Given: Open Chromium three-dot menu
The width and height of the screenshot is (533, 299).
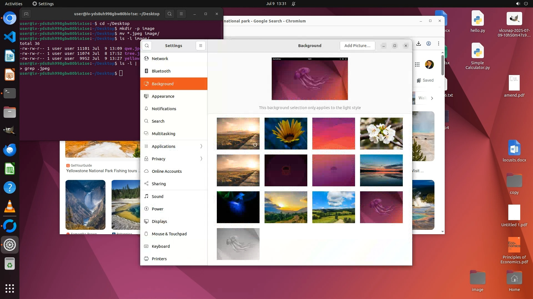Looking at the screenshot, I should pos(439,43).
